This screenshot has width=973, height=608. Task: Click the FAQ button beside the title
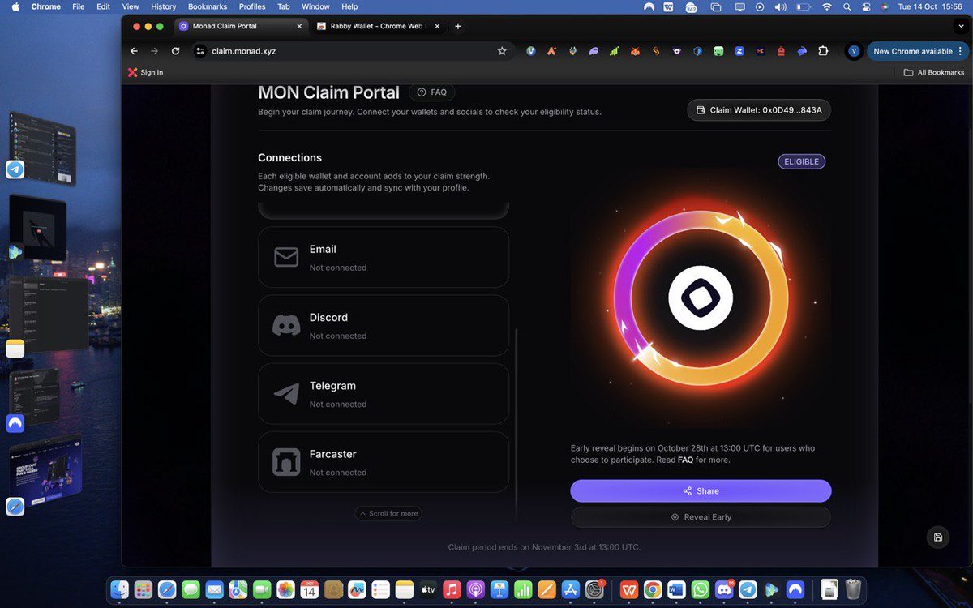pos(432,92)
